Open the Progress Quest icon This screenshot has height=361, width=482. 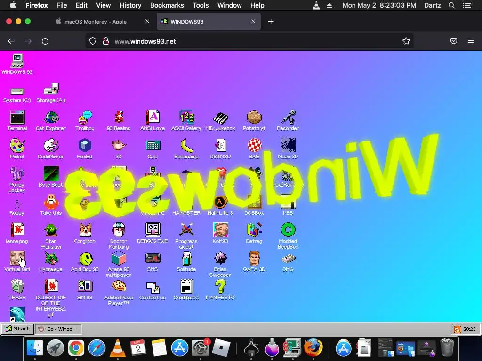[186, 236]
